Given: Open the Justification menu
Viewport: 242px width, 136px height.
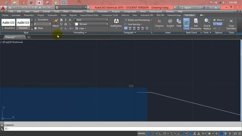Looking at the screenshot, I should (116, 23).
